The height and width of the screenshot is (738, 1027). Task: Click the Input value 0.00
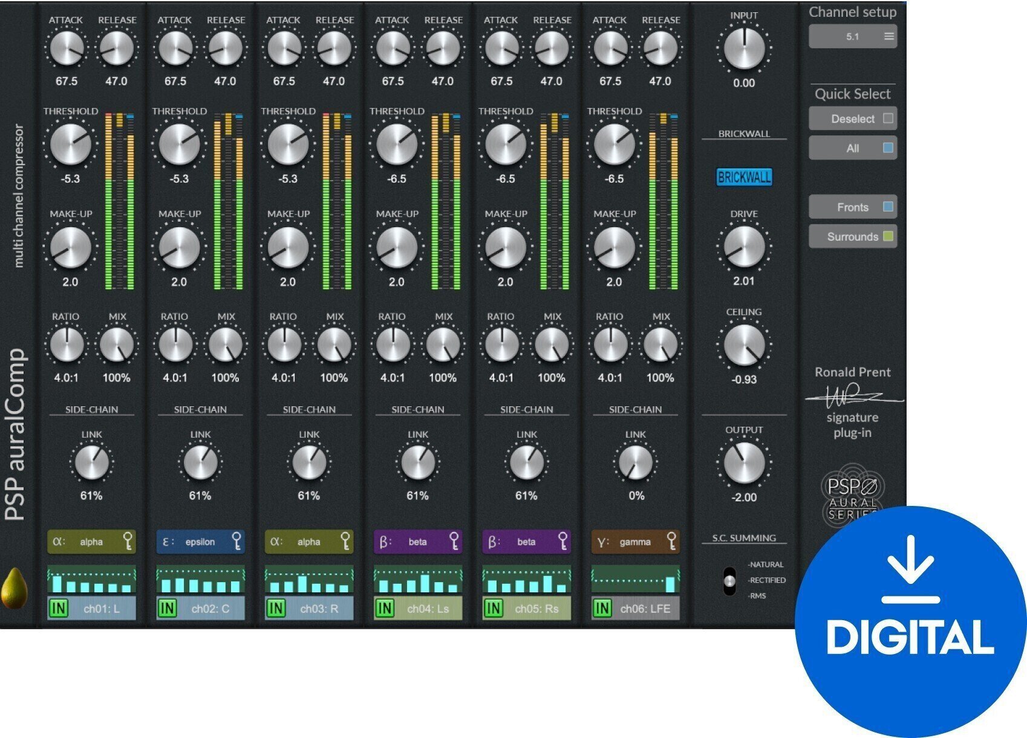tap(744, 83)
